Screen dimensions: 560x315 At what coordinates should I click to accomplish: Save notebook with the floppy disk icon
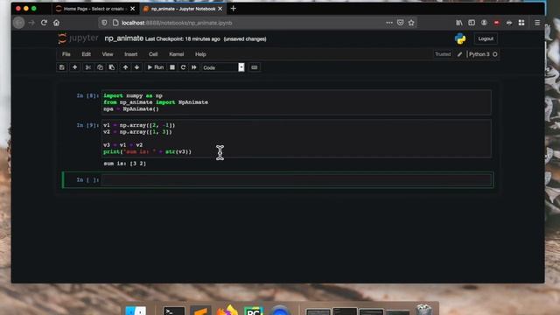(62, 67)
